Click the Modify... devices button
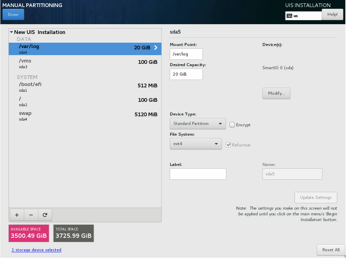Viewport: 346px width, 258px height. (x=276, y=93)
